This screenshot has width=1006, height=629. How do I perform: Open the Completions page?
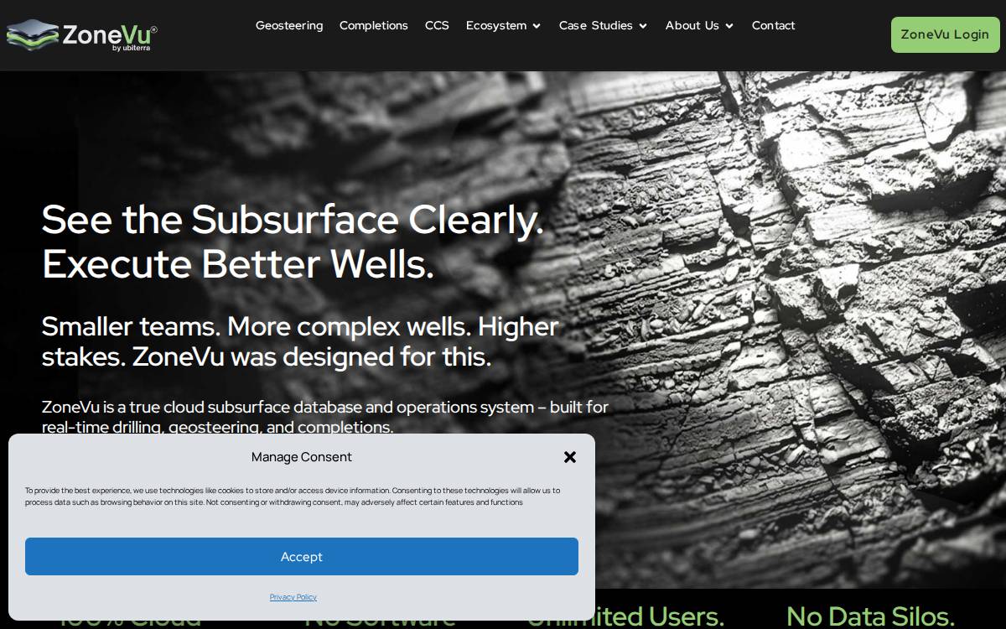pos(374,26)
